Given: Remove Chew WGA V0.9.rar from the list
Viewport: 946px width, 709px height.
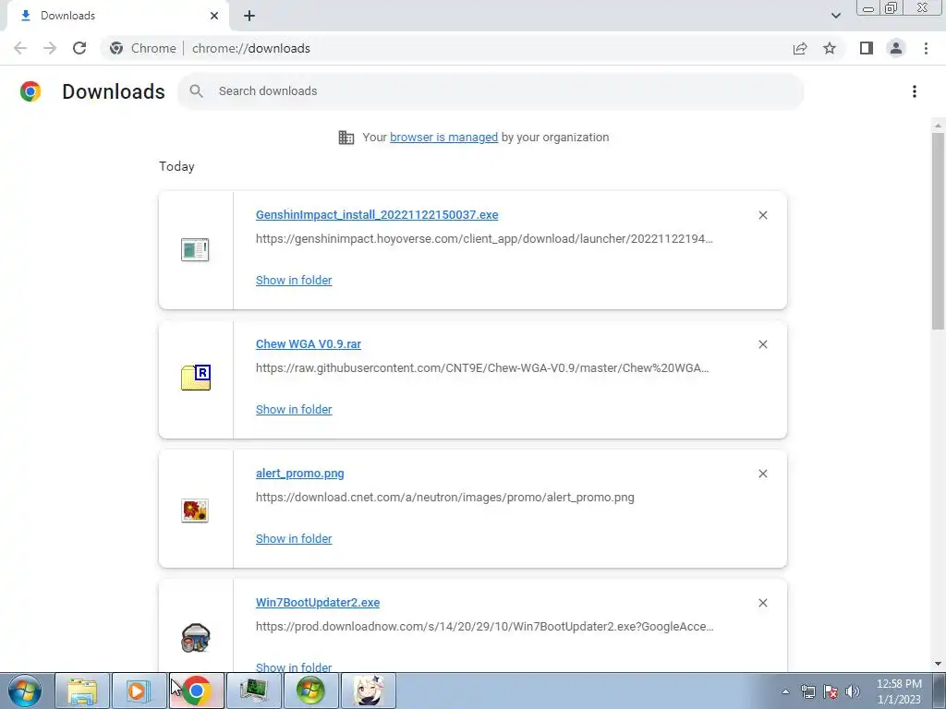Looking at the screenshot, I should pos(763,344).
